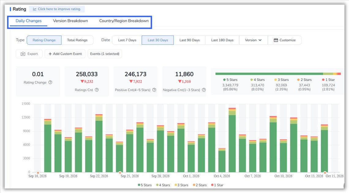Click the calendar icon on Customize
Image resolution: width=349 pixels, height=193 pixels.
click(276, 40)
